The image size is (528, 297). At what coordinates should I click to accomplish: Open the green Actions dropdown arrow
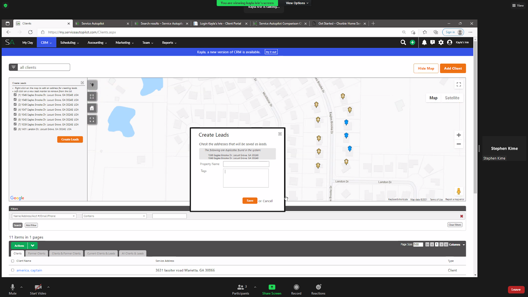tap(33, 246)
